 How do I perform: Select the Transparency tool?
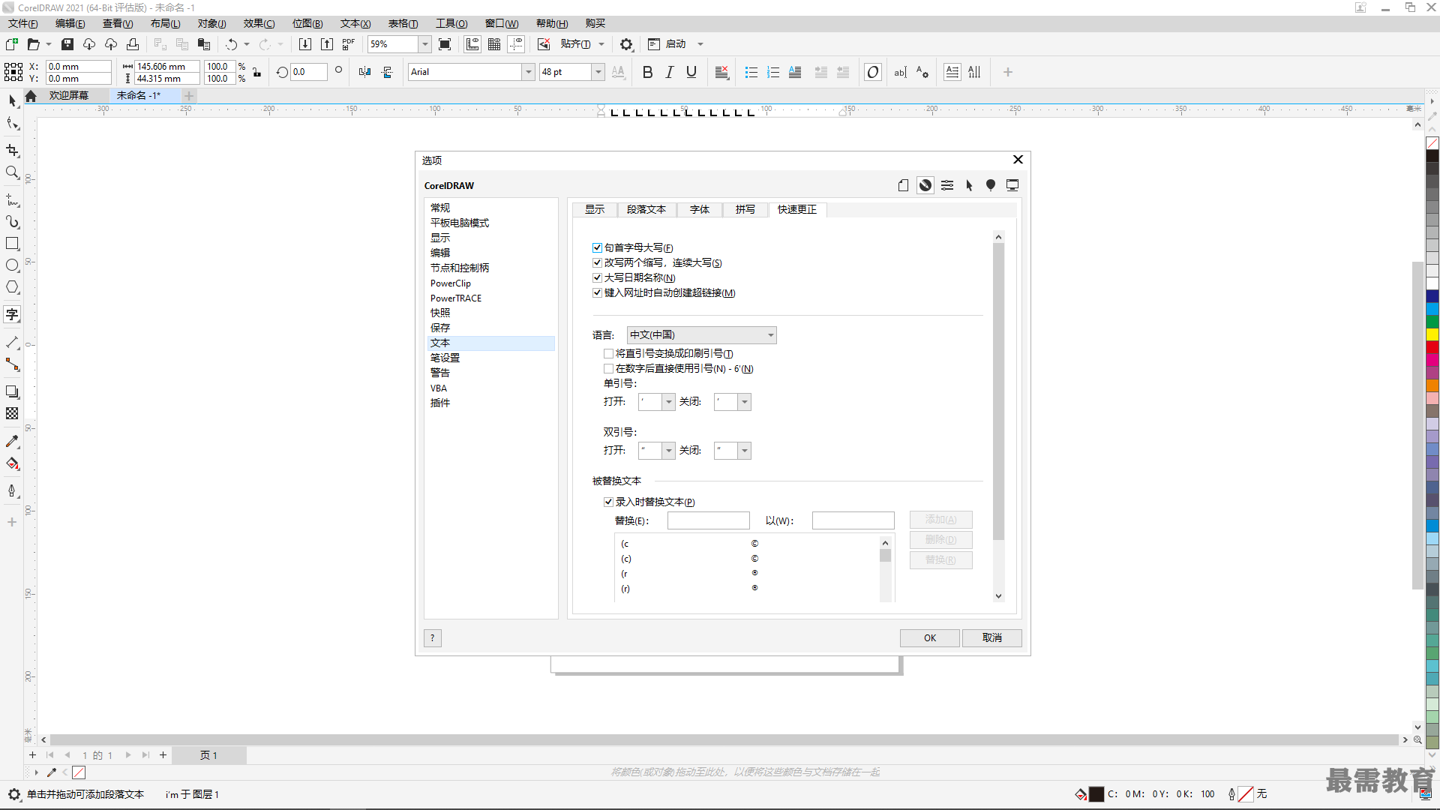pos(12,413)
